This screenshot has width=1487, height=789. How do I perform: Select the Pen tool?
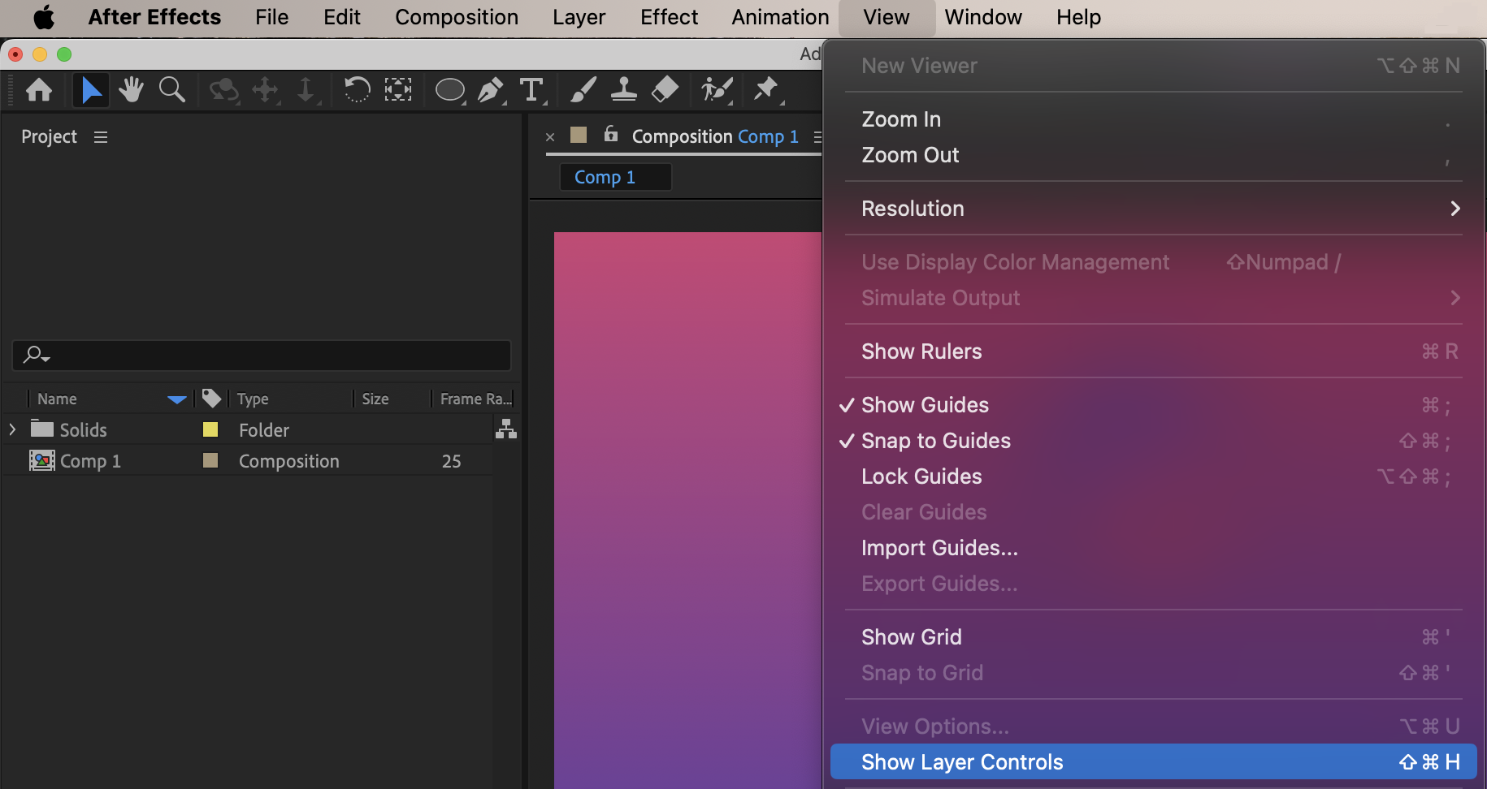490,89
